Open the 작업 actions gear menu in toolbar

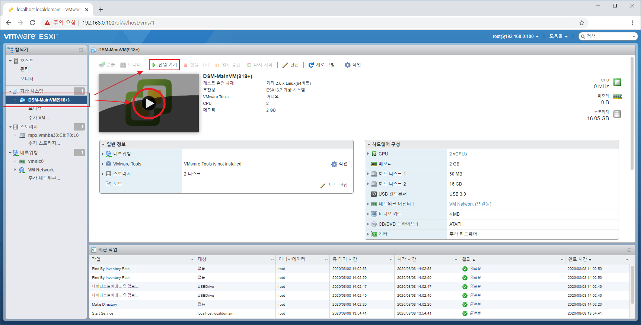point(353,65)
